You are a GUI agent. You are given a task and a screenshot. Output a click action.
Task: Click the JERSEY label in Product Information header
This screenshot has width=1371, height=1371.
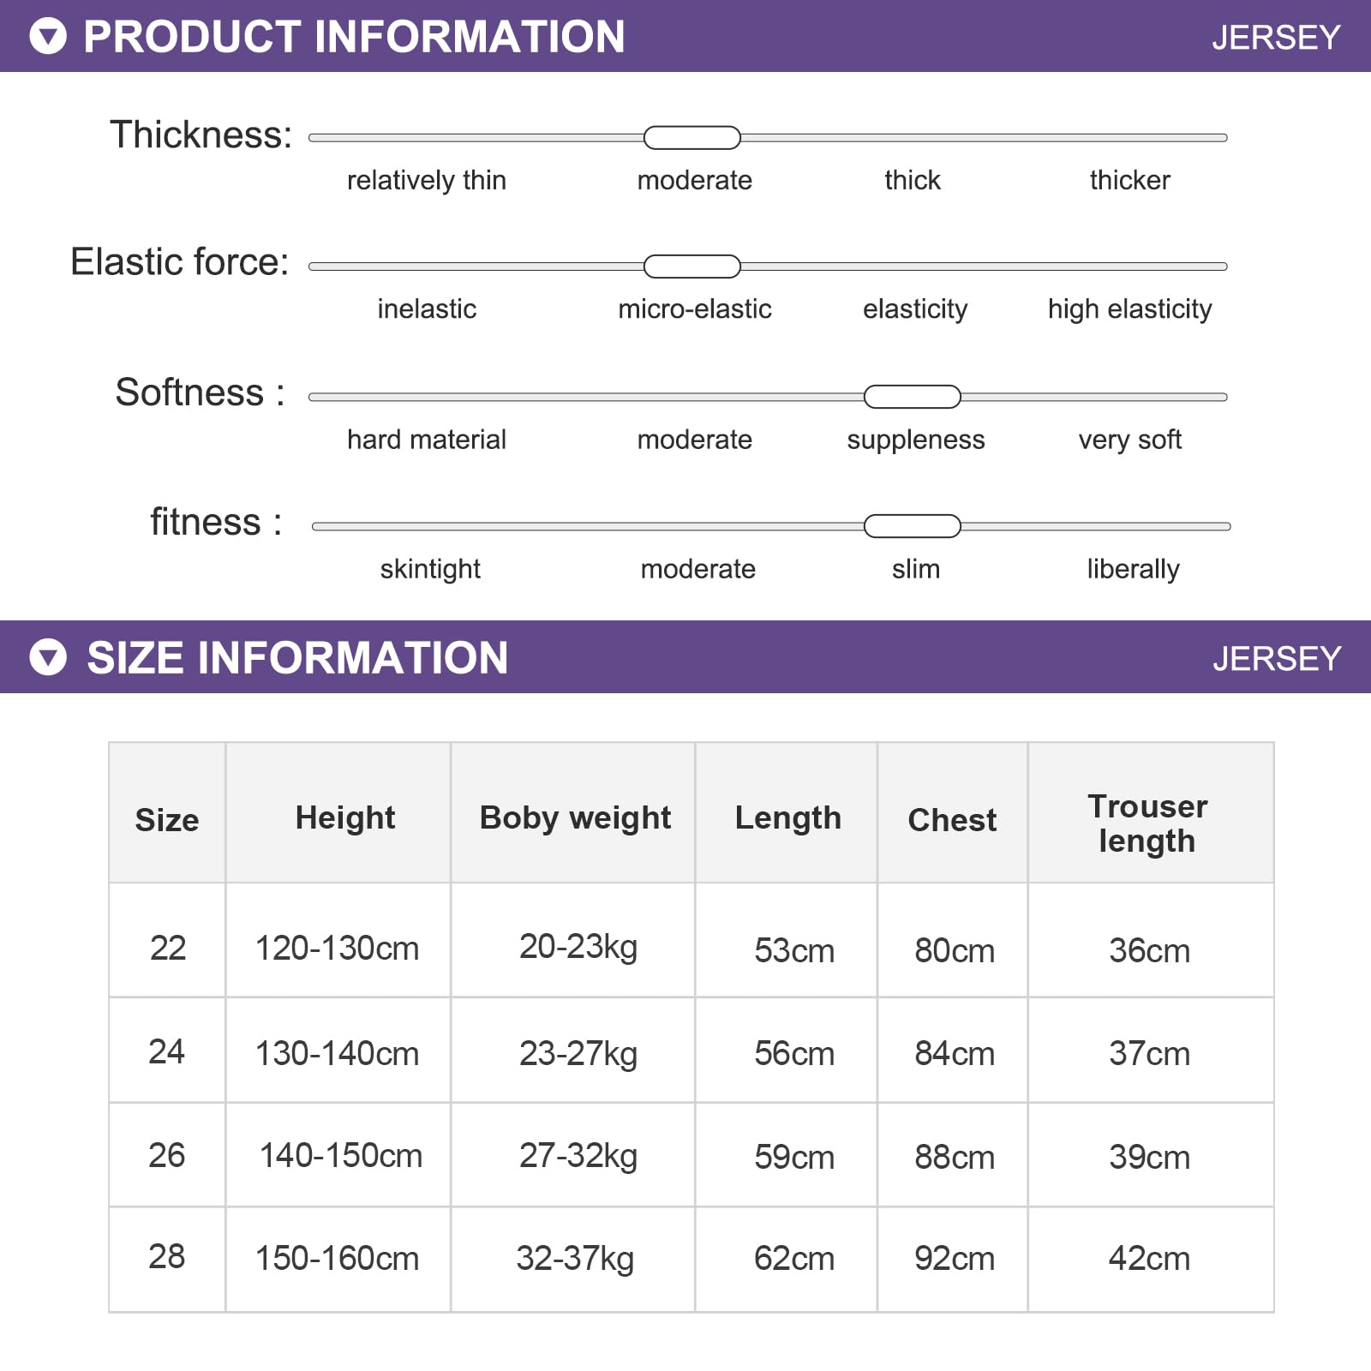1276,38
